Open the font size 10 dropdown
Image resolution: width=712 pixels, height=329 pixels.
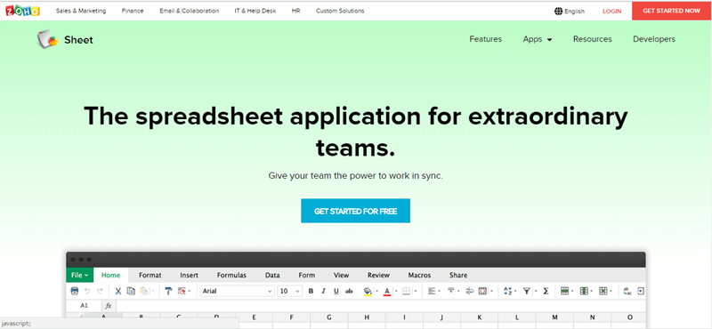pos(289,292)
